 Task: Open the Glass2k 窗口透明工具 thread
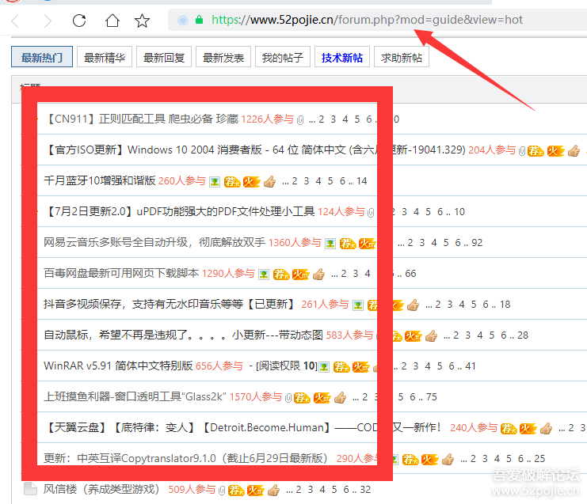[x=135, y=396]
